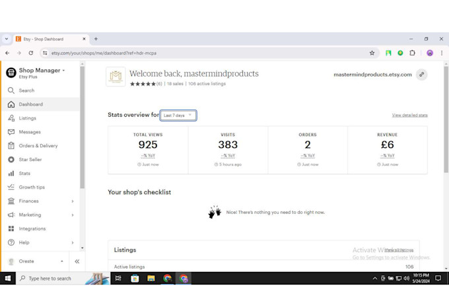The width and height of the screenshot is (449, 303).
Task: Click the Active listings row
Action: coord(263,267)
